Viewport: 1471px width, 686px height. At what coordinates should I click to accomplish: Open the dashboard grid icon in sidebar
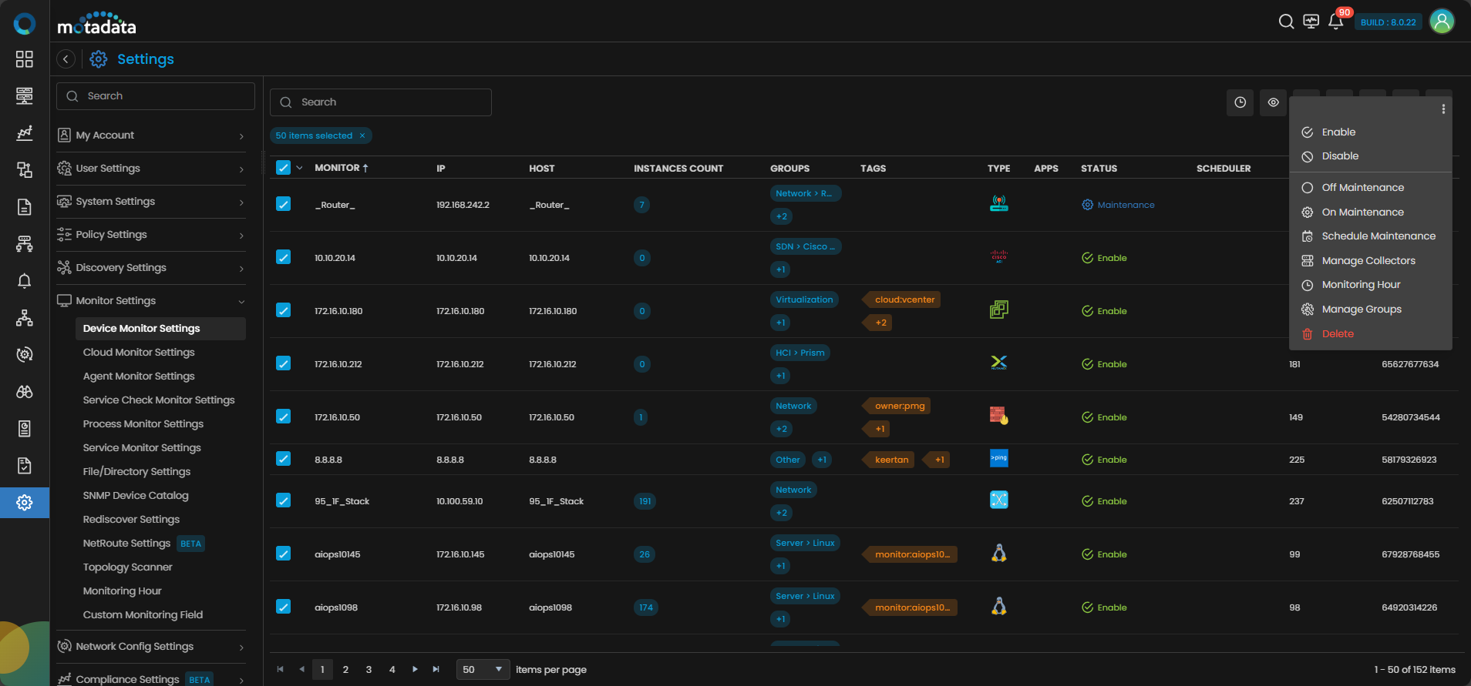[25, 59]
